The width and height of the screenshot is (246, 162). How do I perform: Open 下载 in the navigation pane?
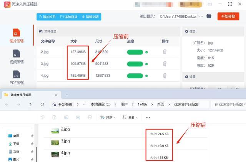click(x=14, y=144)
